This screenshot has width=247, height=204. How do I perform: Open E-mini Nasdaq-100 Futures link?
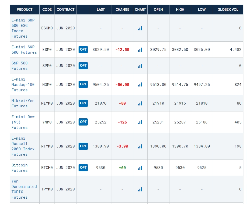click(23, 84)
